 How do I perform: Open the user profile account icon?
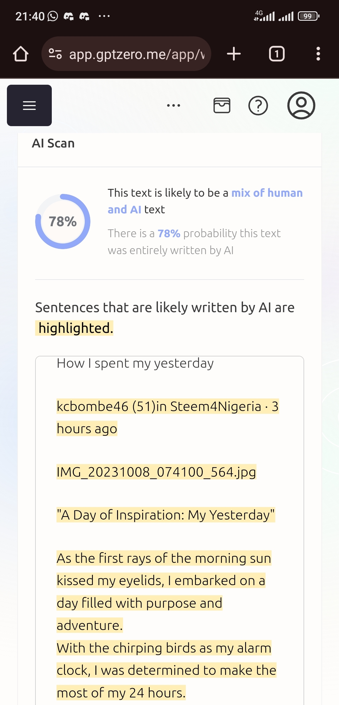(x=301, y=105)
